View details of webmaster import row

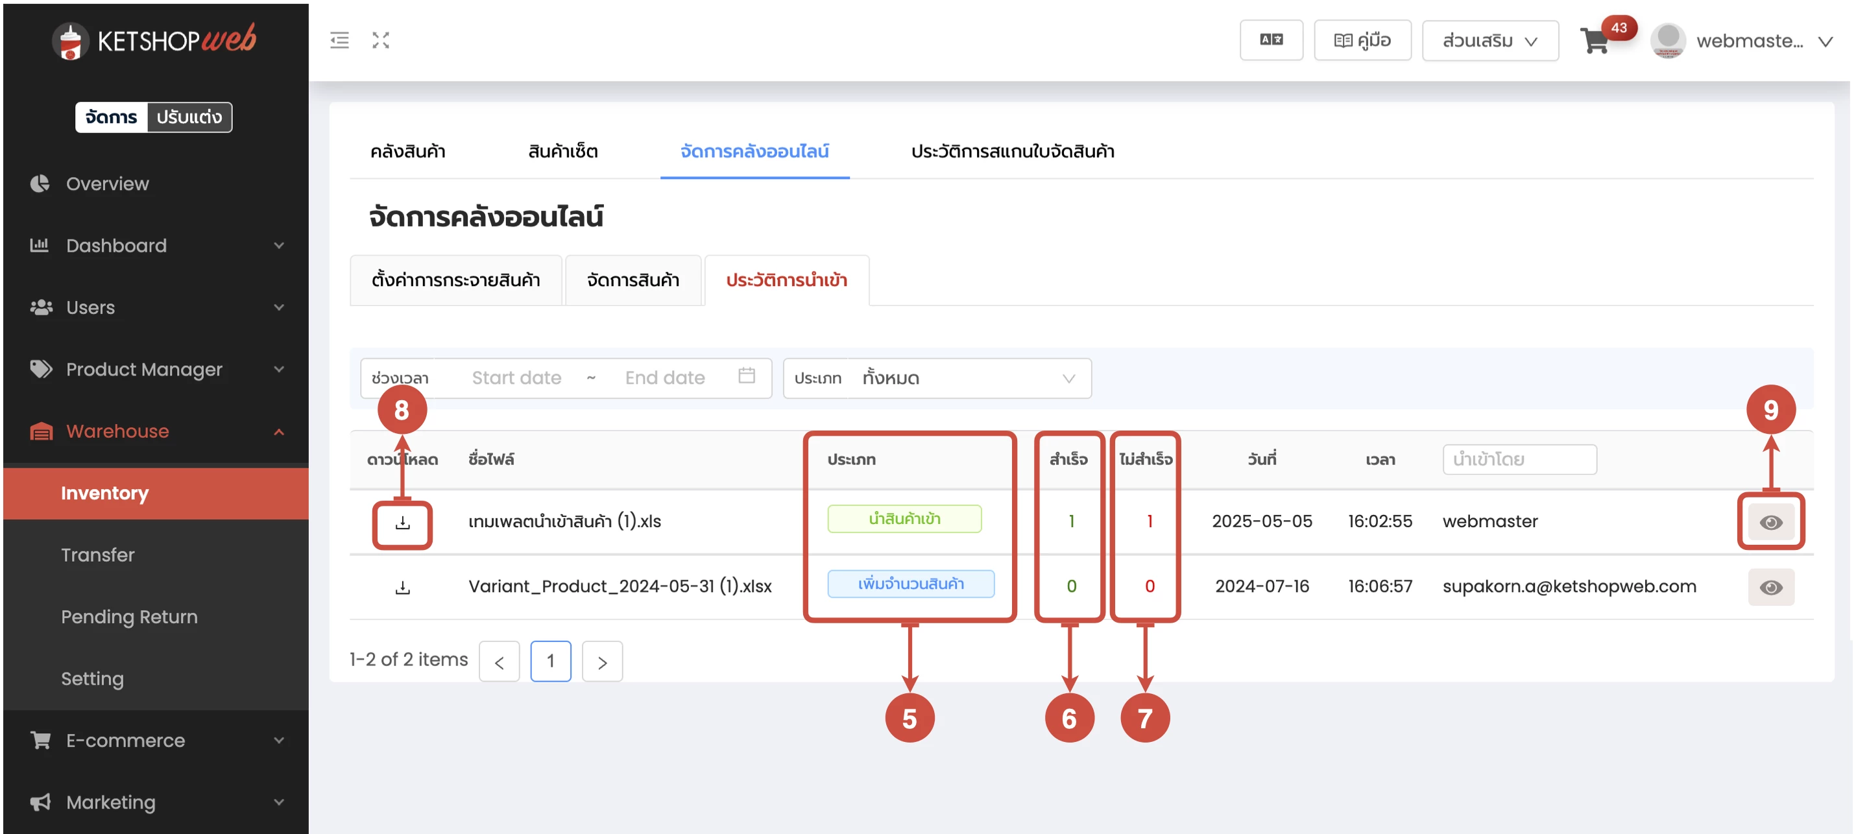click(1770, 522)
